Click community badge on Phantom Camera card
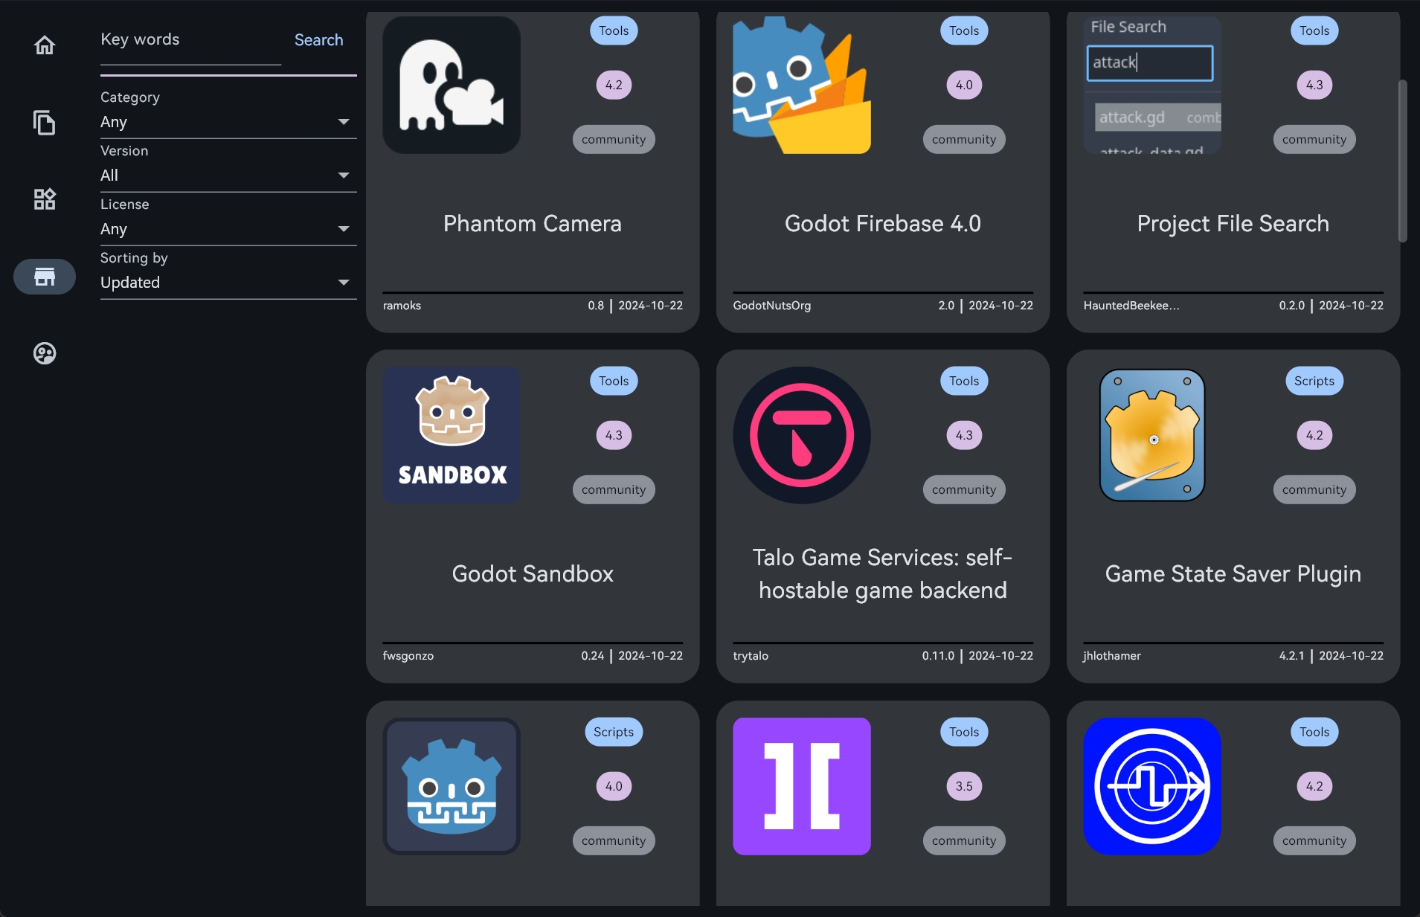The height and width of the screenshot is (917, 1420). 614,139
